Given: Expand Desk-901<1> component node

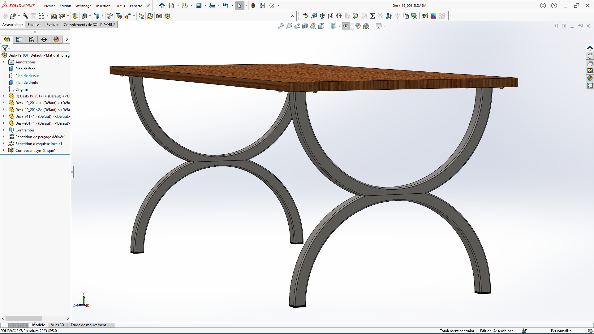Looking at the screenshot, I should [x=4, y=123].
